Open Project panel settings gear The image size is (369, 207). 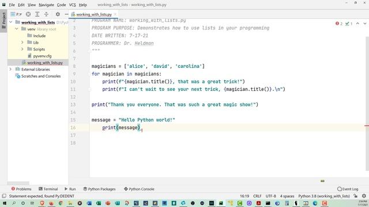point(58,14)
